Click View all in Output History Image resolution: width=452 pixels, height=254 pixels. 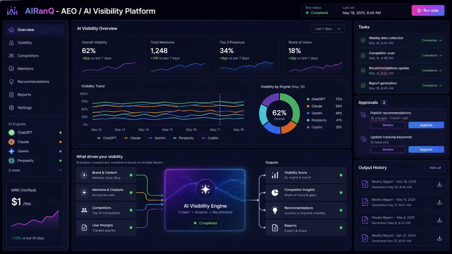click(x=435, y=168)
